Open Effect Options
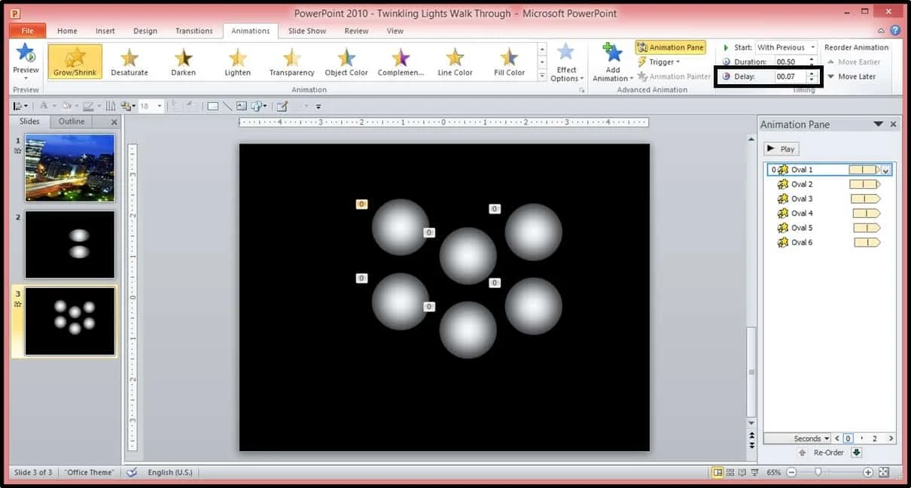 pyautogui.click(x=566, y=62)
